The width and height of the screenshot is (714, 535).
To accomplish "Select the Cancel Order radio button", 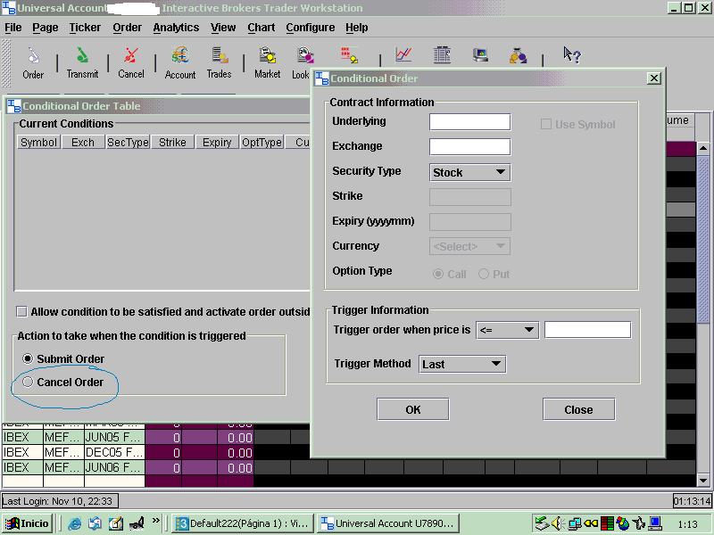I will pyautogui.click(x=28, y=383).
